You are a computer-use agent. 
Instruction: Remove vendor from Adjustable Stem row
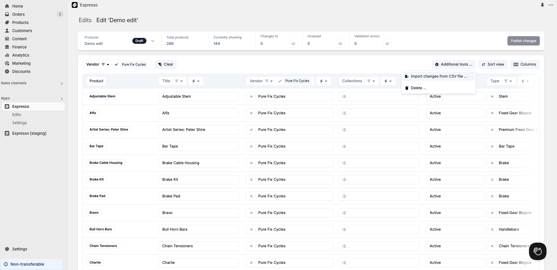pos(251,97)
